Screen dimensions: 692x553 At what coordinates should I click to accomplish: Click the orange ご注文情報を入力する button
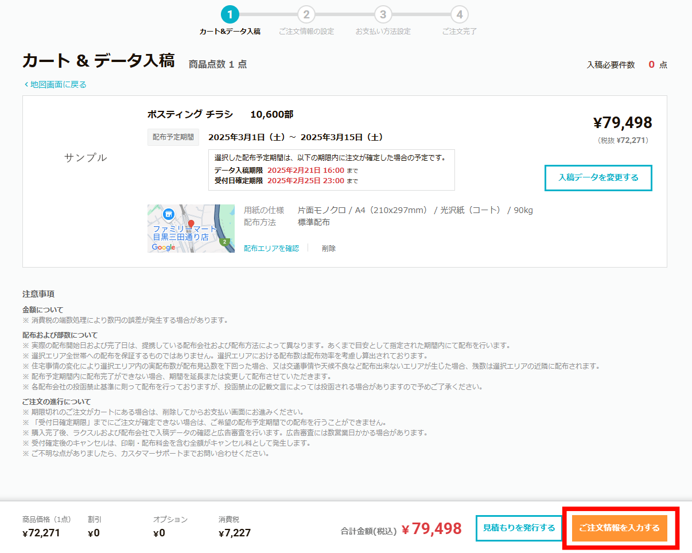point(620,528)
